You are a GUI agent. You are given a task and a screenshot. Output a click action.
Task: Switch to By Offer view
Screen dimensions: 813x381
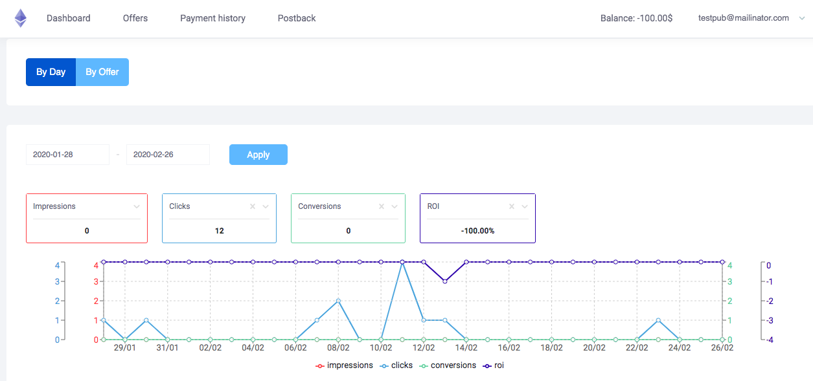point(102,72)
